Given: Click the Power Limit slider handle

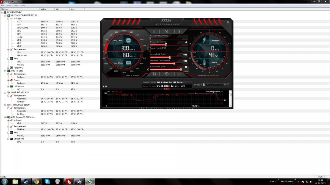Looking at the screenshot, I should click(166, 45).
